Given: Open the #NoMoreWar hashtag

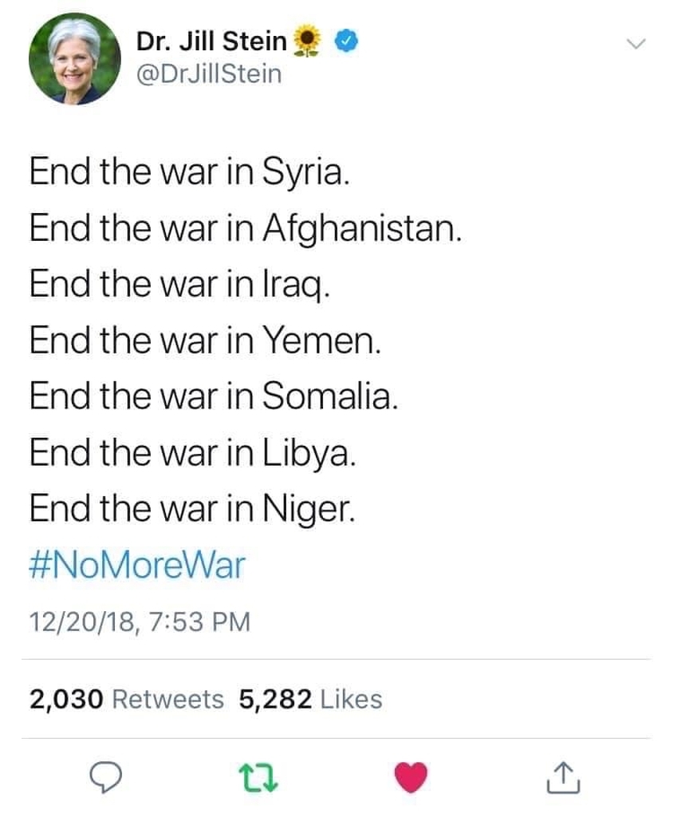Looking at the screenshot, I should (137, 566).
